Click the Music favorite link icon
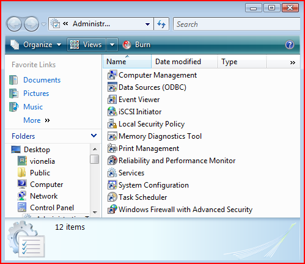Viewport: 305px width, 264px height. point(13,107)
